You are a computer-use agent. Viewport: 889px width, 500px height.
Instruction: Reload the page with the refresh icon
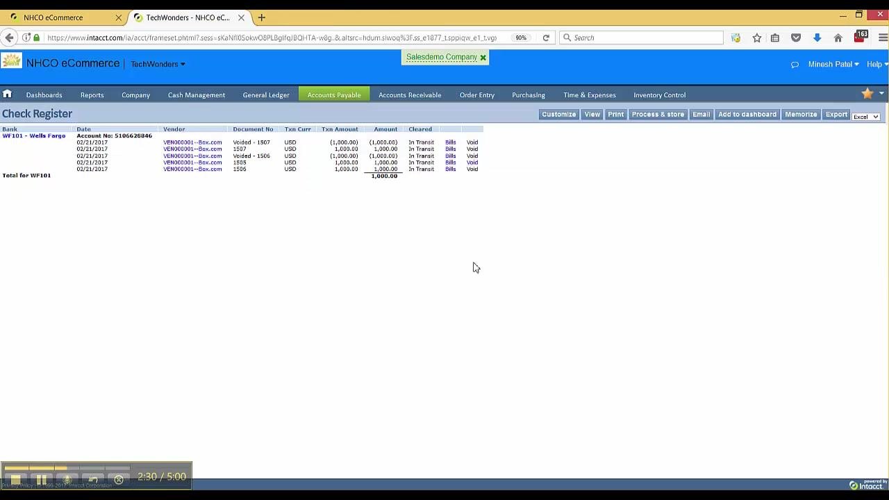coord(546,37)
